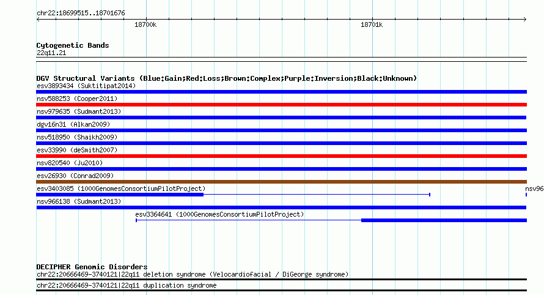Click the nsv966138 (Sudmant2013) blue bar

click(281, 207)
